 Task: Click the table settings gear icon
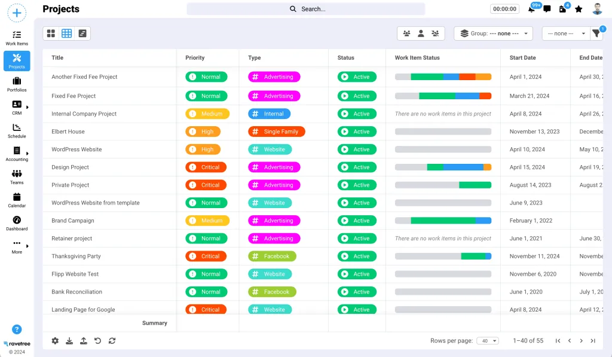pyautogui.click(x=55, y=341)
